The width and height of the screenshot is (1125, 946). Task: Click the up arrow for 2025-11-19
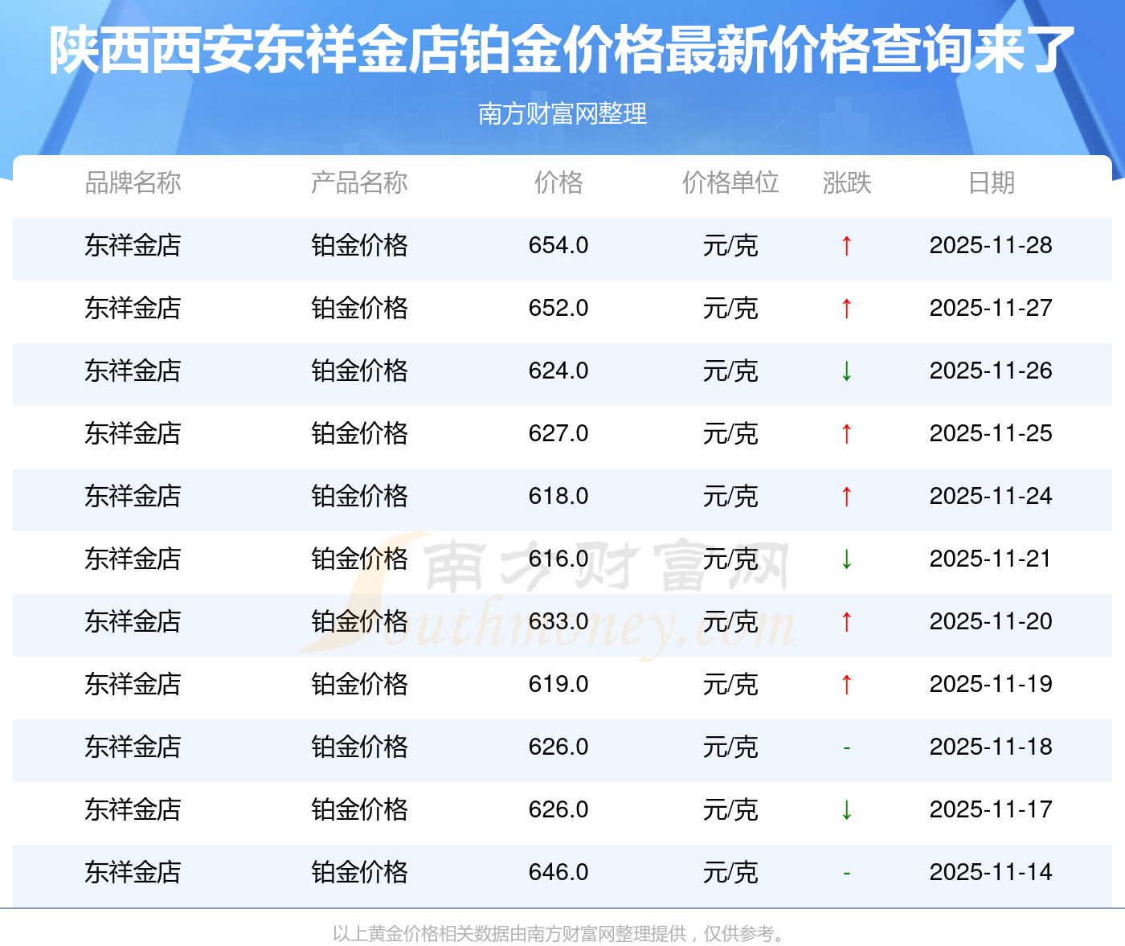click(846, 685)
